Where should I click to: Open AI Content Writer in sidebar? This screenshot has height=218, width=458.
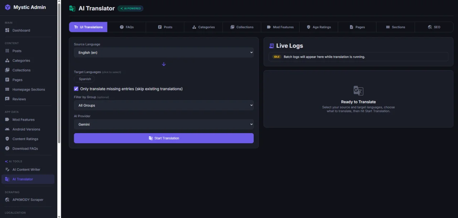28,170
